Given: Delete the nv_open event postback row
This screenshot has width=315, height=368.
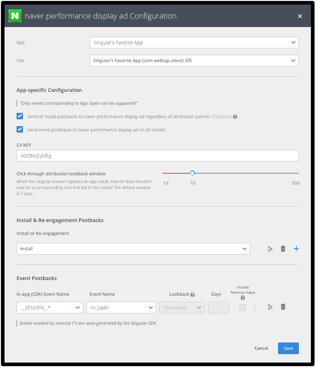Looking at the screenshot, I should [283, 307].
